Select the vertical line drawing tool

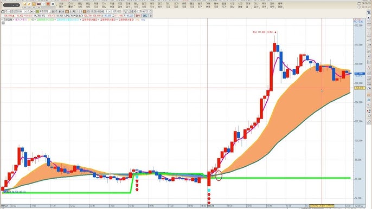pyautogui.click(x=369, y=34)
